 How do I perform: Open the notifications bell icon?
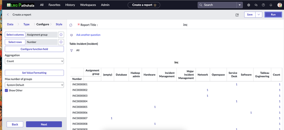[x=271, y=5]
